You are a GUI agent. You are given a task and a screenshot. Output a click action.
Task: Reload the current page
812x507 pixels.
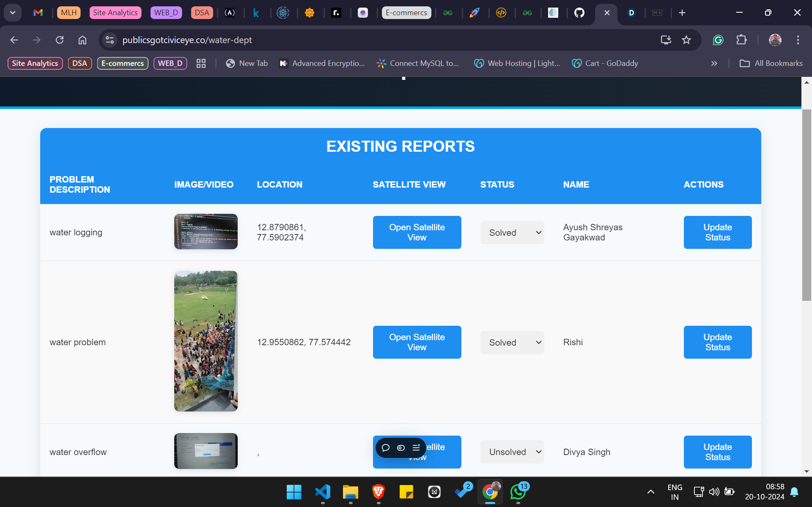[60, 40]
